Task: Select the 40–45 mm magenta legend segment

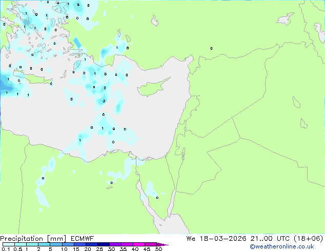Action: pos(139,244)
